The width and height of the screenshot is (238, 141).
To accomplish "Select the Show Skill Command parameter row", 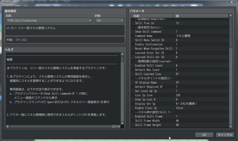I will point(180,32).
